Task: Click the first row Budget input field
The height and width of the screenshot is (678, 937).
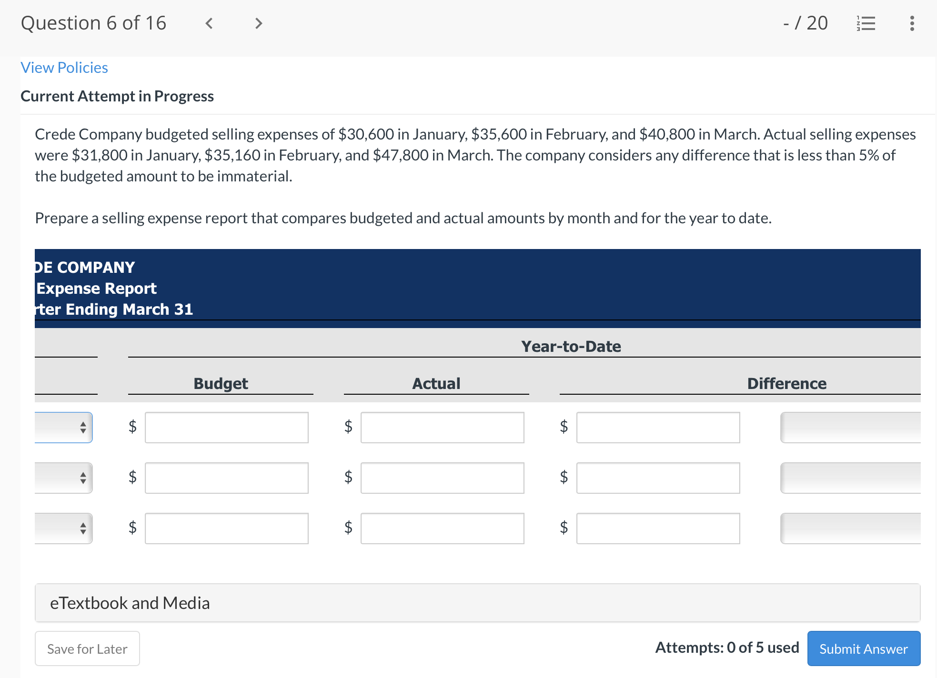Action: pyautogui.click(x=226, y=428)
